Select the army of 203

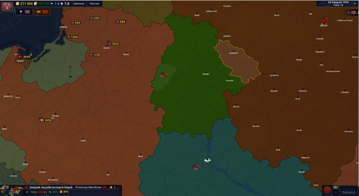[95, 18]
